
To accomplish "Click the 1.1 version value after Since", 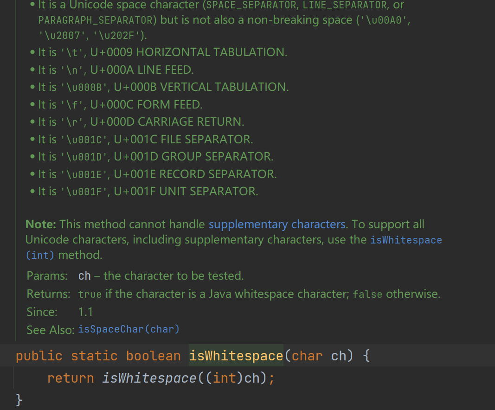I will pyautogui.click(x=85, y=312).
